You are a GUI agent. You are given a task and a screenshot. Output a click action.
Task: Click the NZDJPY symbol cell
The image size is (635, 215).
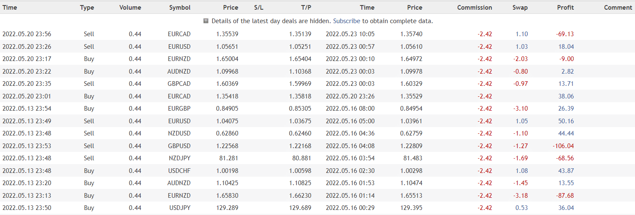179,158
